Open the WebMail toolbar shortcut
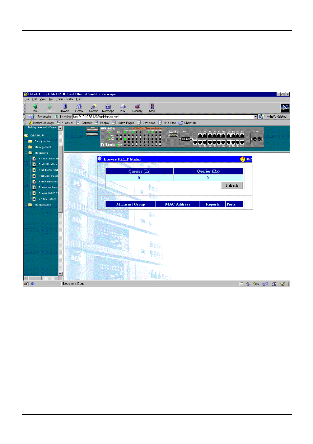 tap(65, 123)
